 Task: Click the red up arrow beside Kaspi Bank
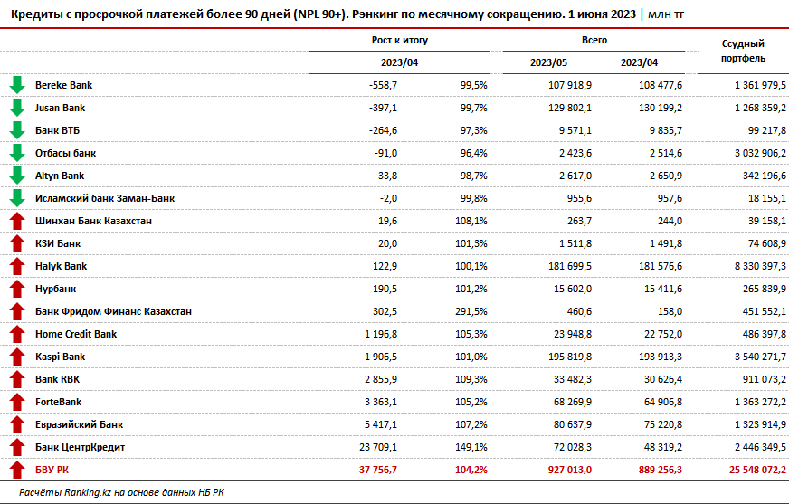tap(17, 357)
